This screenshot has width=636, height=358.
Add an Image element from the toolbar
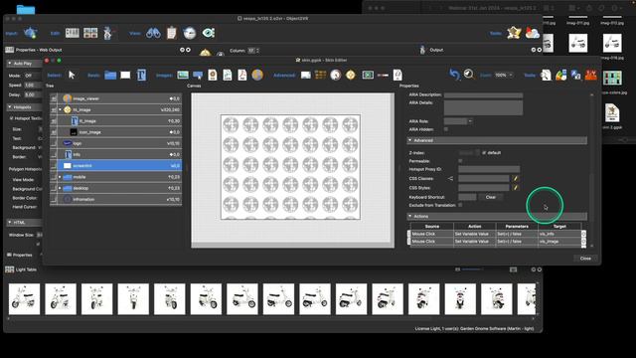pyautogui.click(x=183, y=76)
